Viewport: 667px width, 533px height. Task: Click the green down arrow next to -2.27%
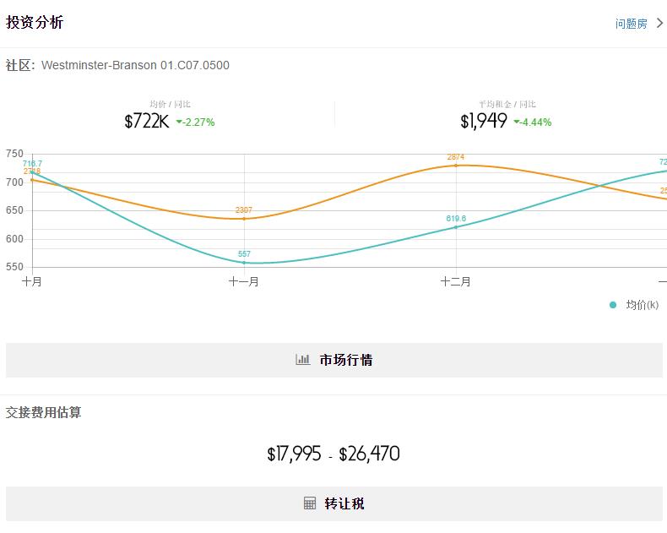pos(179,122)
